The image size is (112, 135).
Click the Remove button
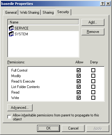click(x=93, y=32)
